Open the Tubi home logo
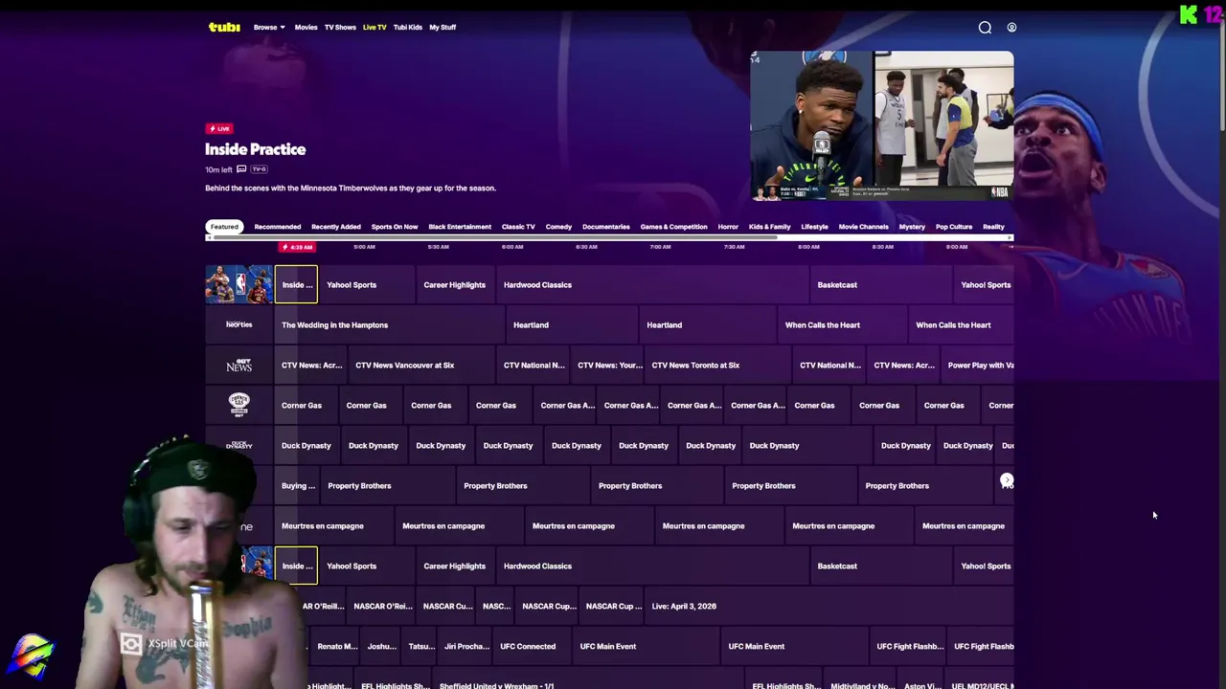 pyautogui.click(x=224, y=27)
